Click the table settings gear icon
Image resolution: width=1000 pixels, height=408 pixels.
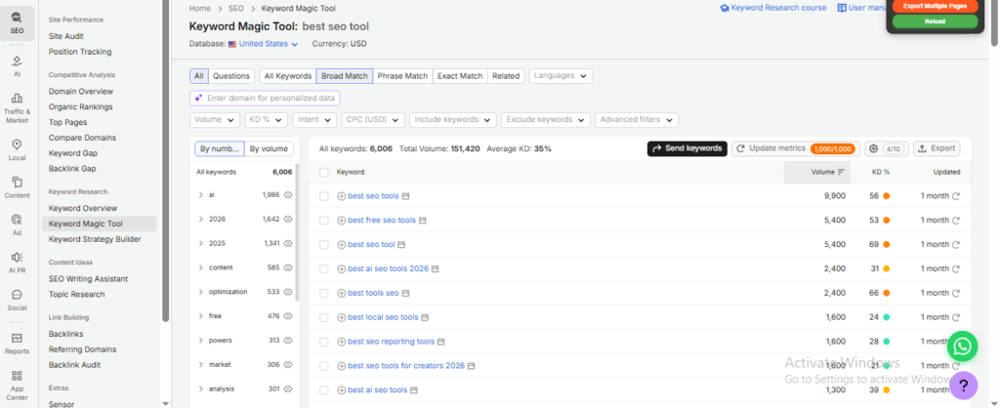pyautogui.click(x=874, y=148)
